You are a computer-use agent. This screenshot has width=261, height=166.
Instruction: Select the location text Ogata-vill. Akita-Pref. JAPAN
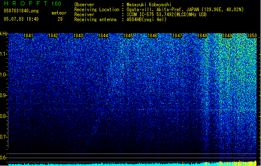click(163, 10)
